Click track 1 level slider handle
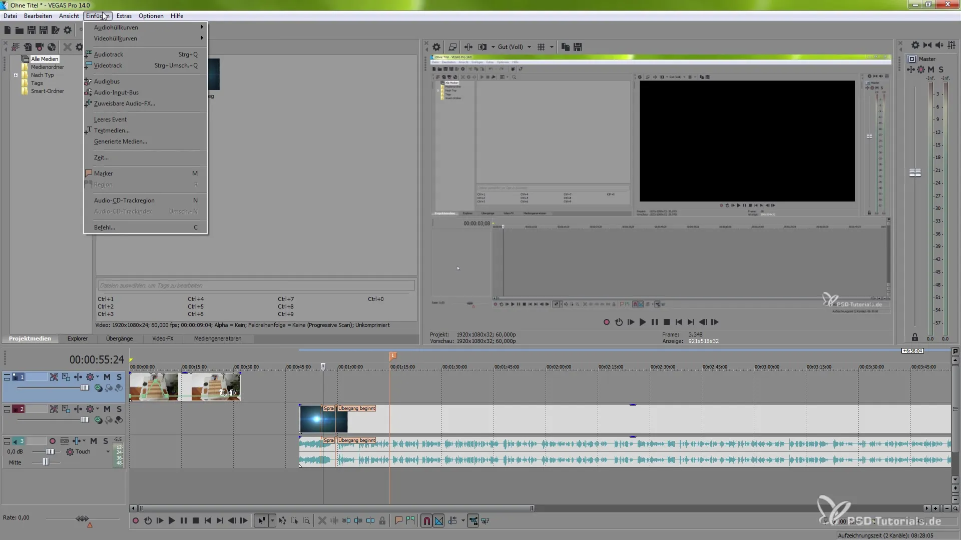The width and height of the screenshot is (961, 540). click(x=85, y=388)
